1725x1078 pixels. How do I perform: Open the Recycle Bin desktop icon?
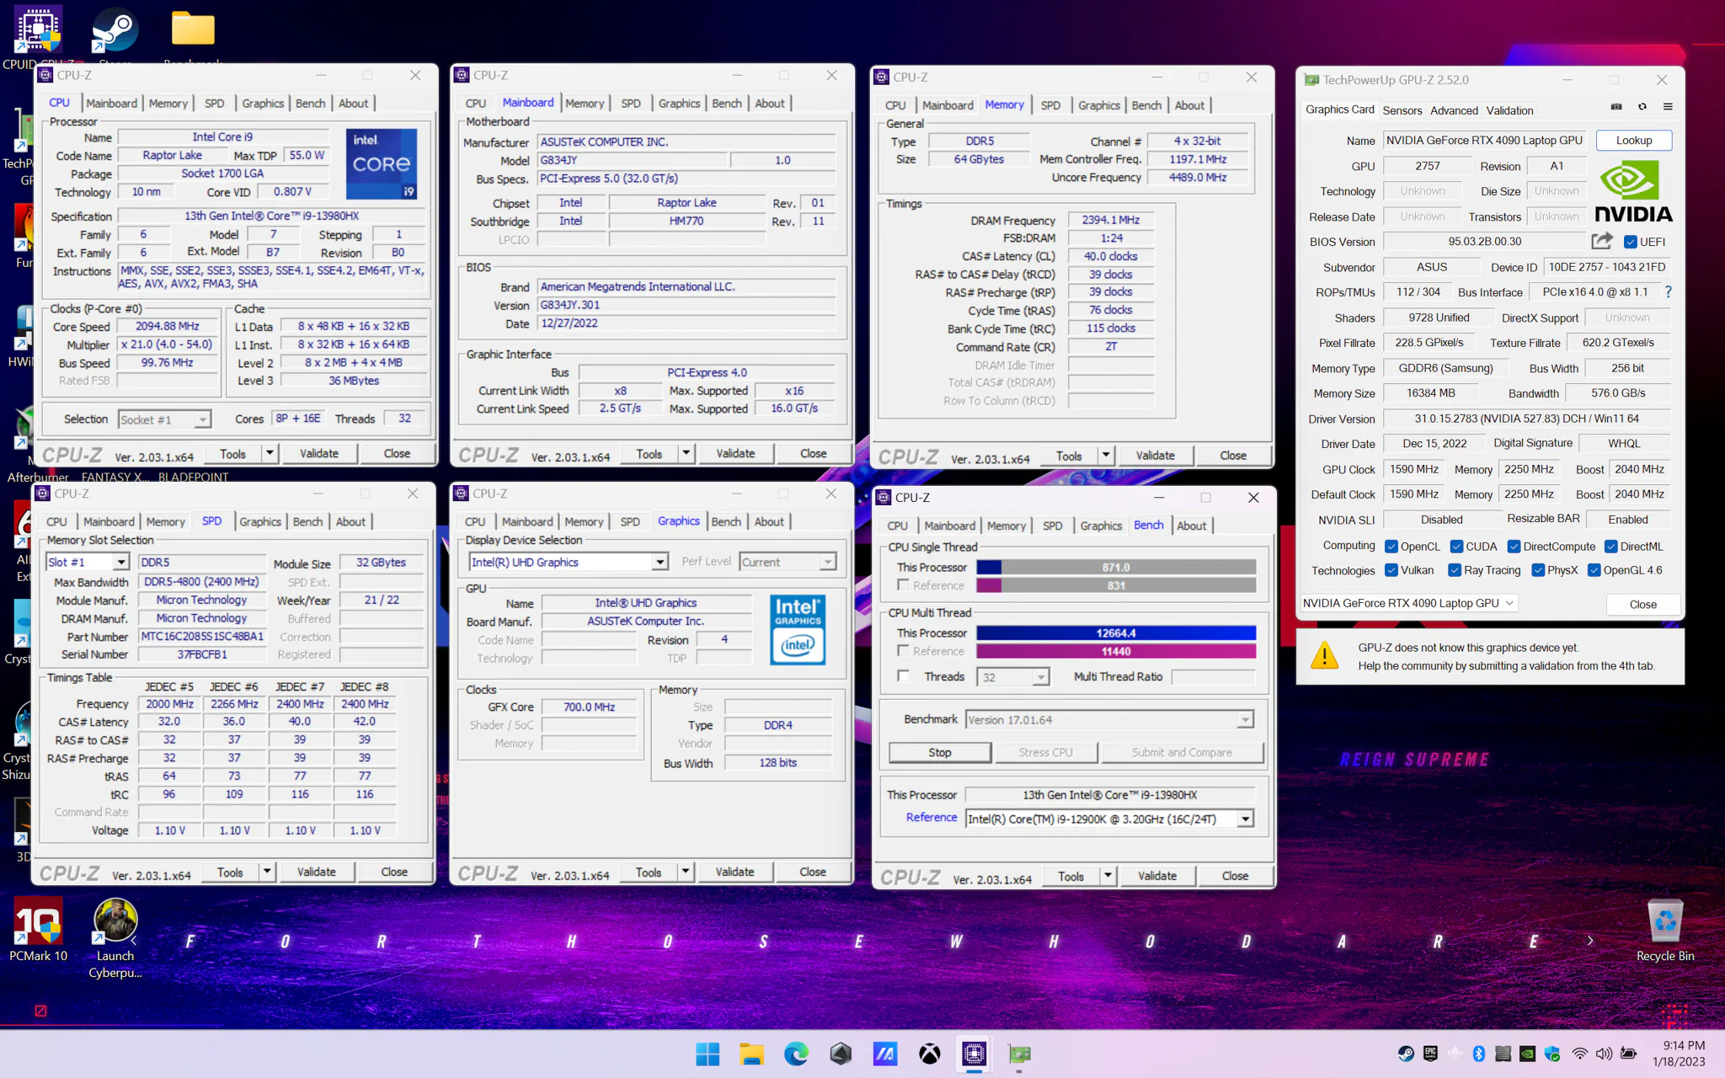[1664, 930]
